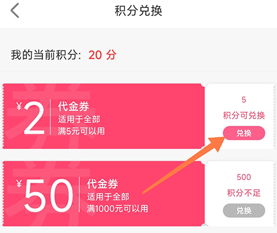
Task: Tap 适用于全部 on the ¥2 coupon
Action: 79,119
